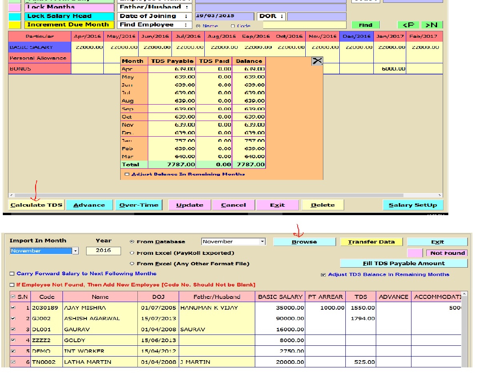Click the Dec/2016 column header
Viewport: 504px width, 381px height.
[357, 36]
